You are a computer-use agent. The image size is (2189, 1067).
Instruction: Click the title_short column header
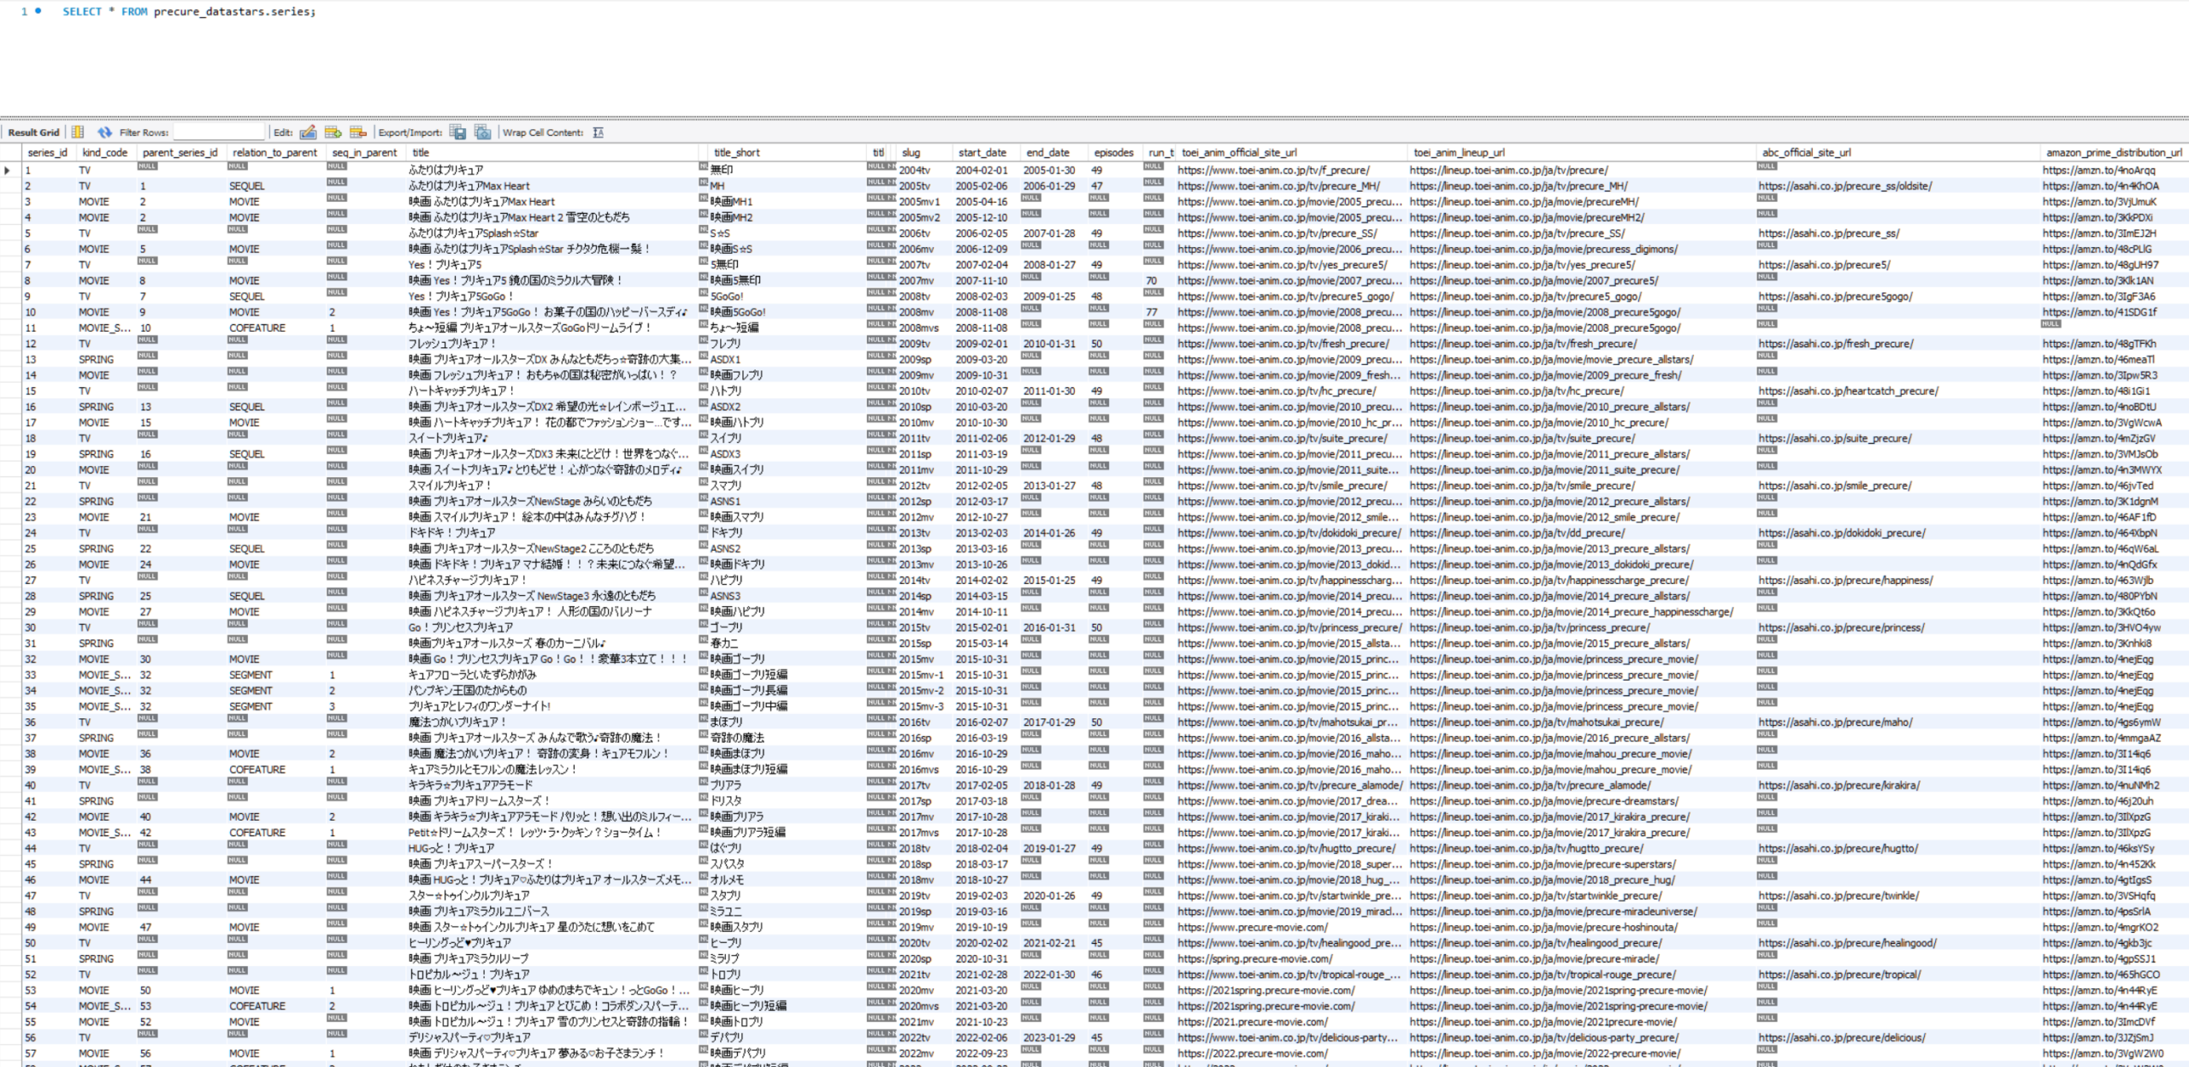[x=736, y=153]
